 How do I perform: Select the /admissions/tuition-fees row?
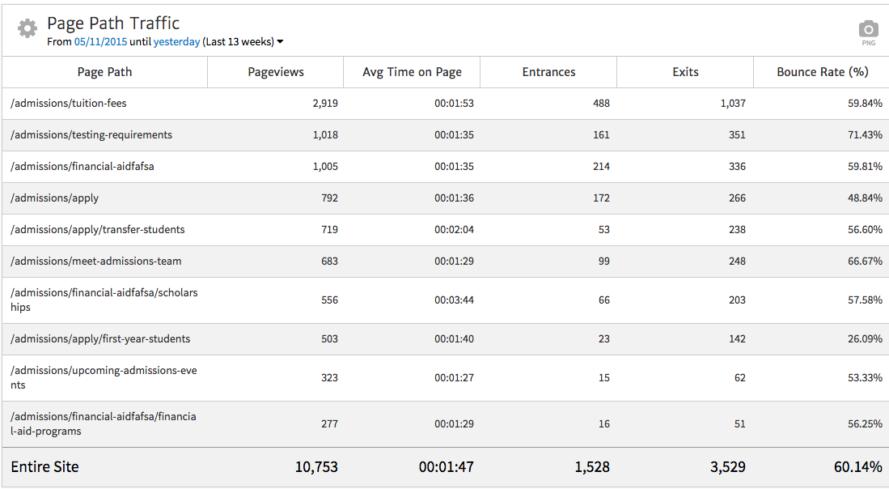pyautogui.click(x=69, y=104)
